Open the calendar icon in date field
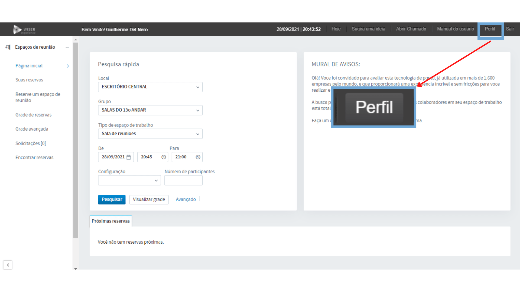This screenshot has height=292, width=520. click(129, 157)
